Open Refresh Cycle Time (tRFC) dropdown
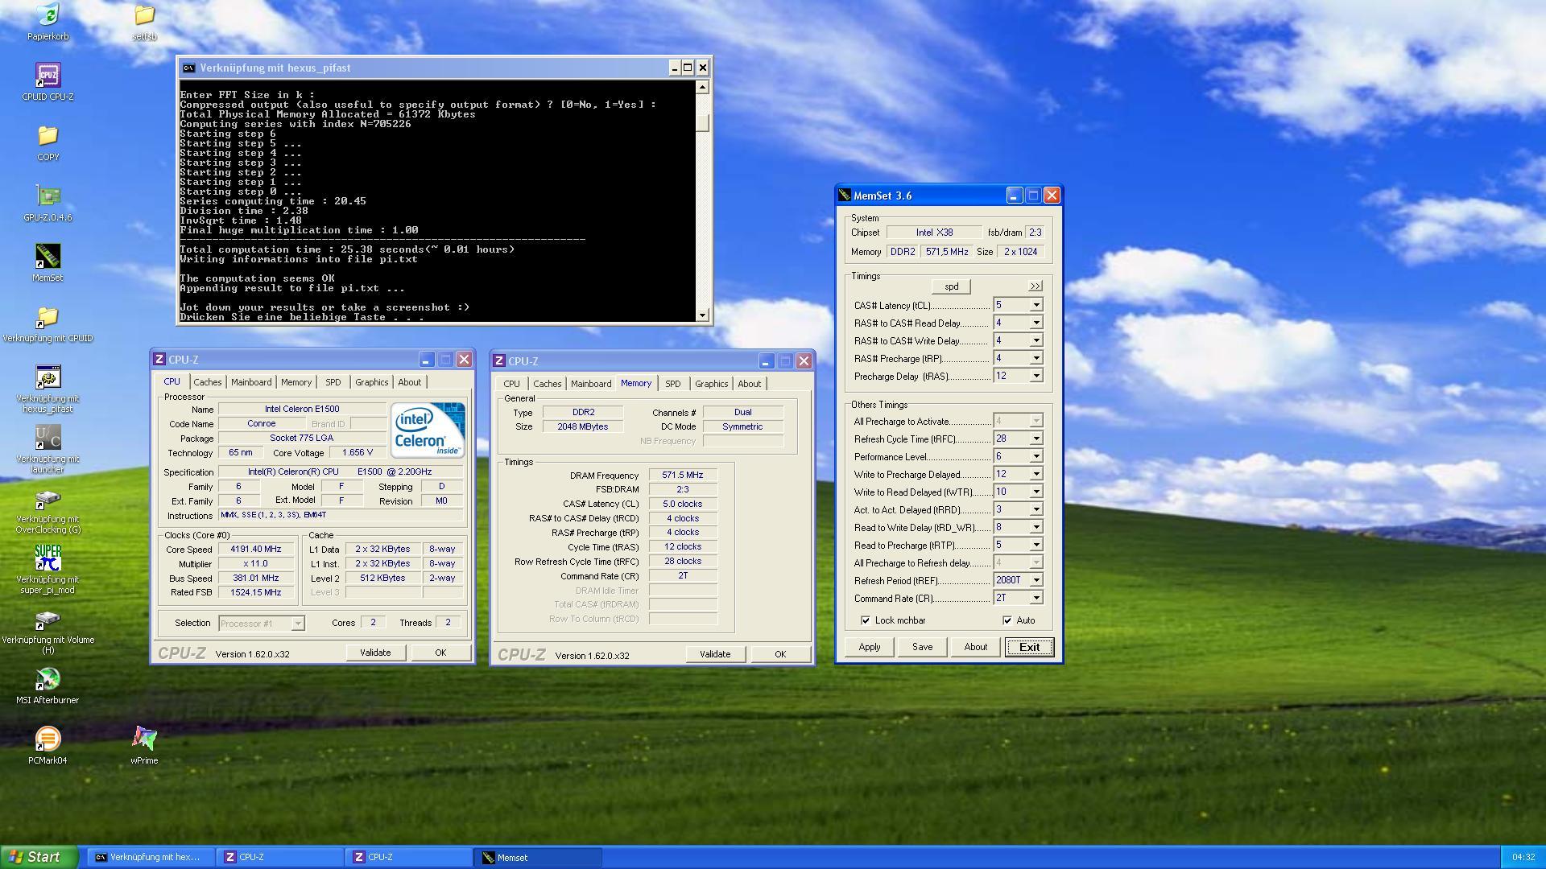This screenshot has height=869, width=1546. coord(1036,439)
